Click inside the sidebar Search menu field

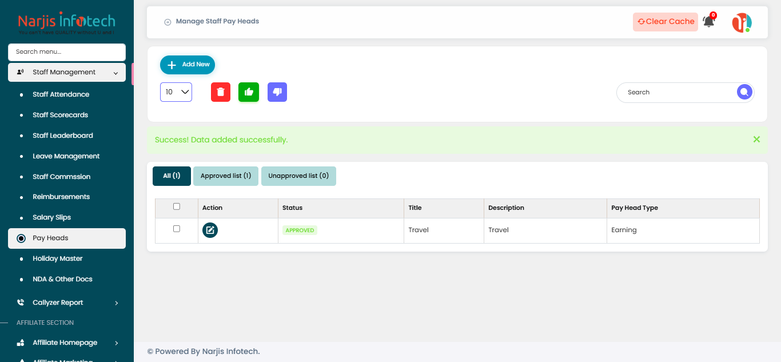click(x=67, y=52)
